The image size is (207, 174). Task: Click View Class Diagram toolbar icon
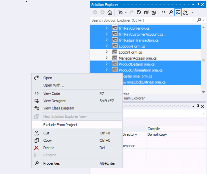(186, 12)
